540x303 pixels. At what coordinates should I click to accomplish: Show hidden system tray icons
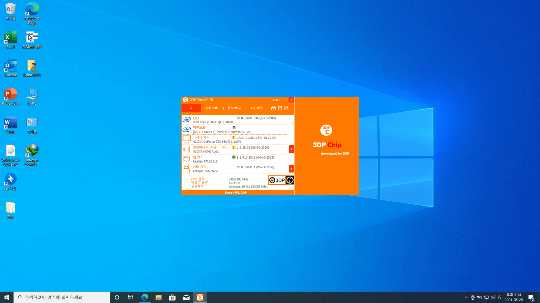pos(466,297)
